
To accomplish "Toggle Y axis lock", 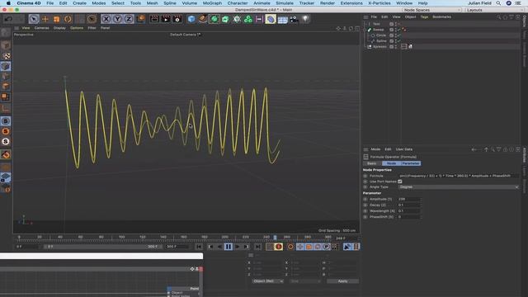I will pos(117,19).
